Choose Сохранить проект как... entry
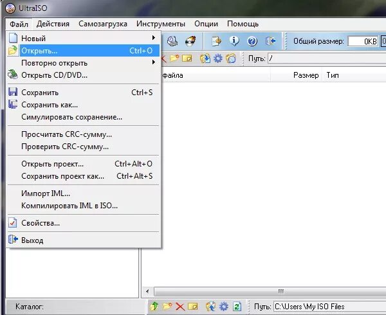Image resolution: width=386 pixels, height=315 pixels. click(x=84, y=176)
